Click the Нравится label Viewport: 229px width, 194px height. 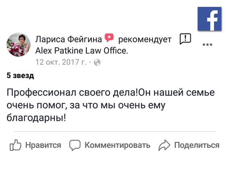43,145
